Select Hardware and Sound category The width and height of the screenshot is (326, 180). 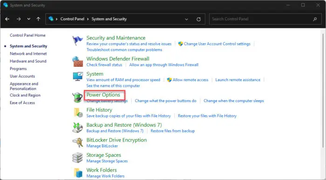28,61
